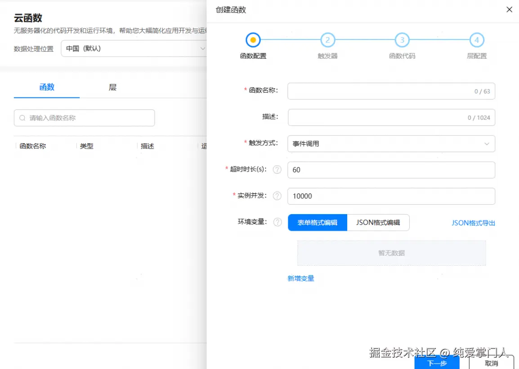Click the help icon next to 环境变量
The image size is (519, 369).
[x=277, y=222]
